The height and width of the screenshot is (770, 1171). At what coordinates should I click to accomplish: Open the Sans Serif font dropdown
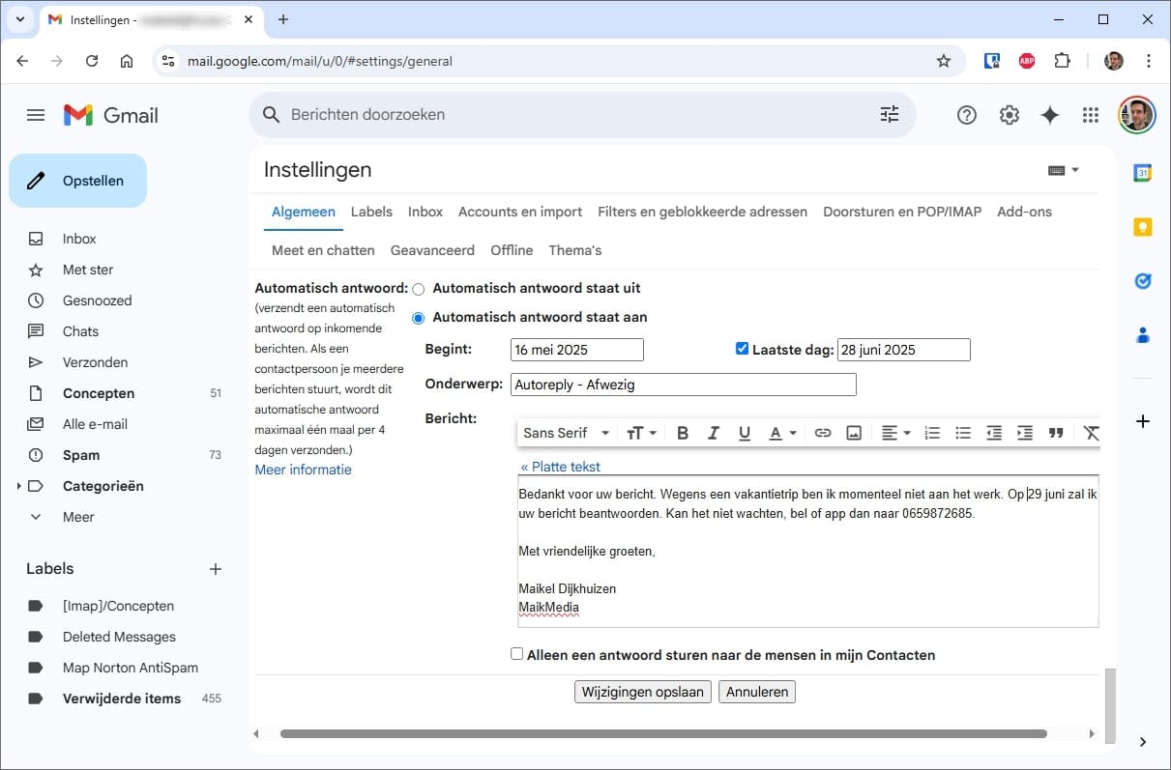coord(567,434)
